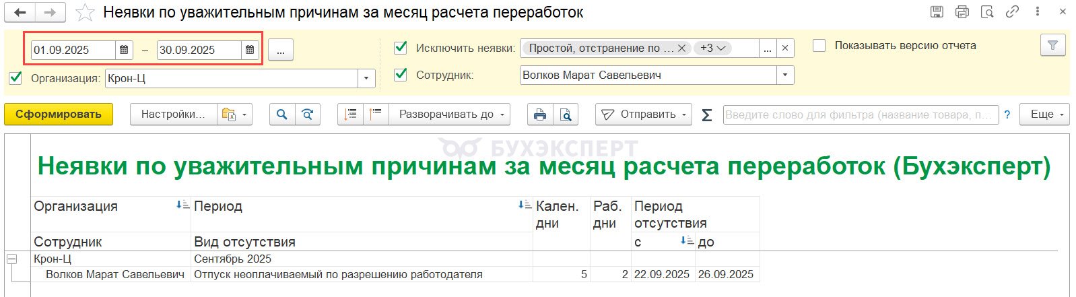The height and width of the screenshot is (297, 1076).
Task: Select the Крон-Ц cell in report
Action: [111, 259]
